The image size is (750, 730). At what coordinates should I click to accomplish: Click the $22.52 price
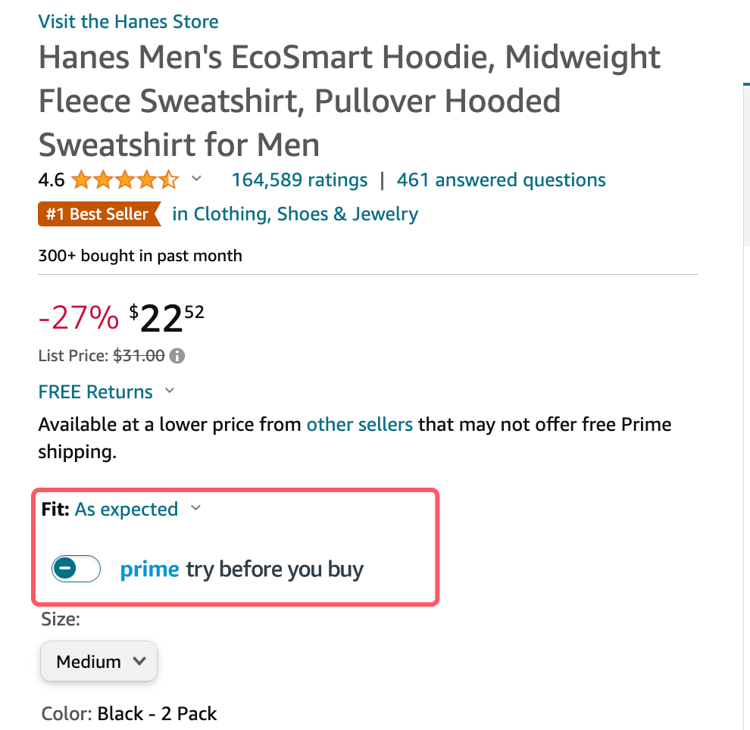point(167,318)
